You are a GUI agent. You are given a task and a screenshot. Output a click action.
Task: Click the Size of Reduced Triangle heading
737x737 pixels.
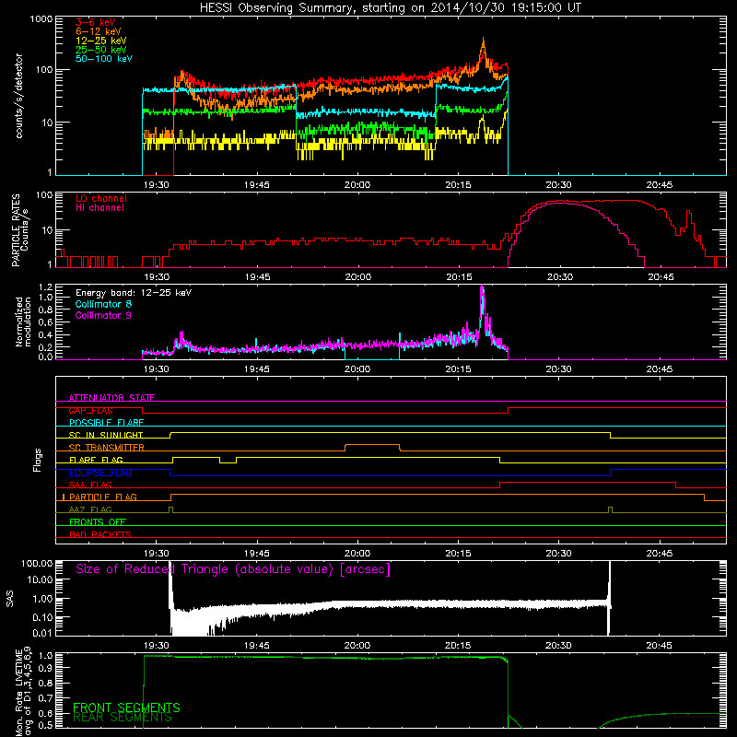click(233, 569)
